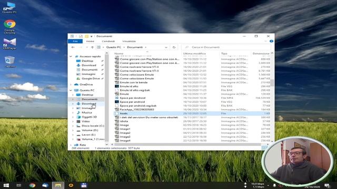Click Questo PC in the address breadcrumb
Viewport: 337px width, 189px height.
(x=114, y=47)
